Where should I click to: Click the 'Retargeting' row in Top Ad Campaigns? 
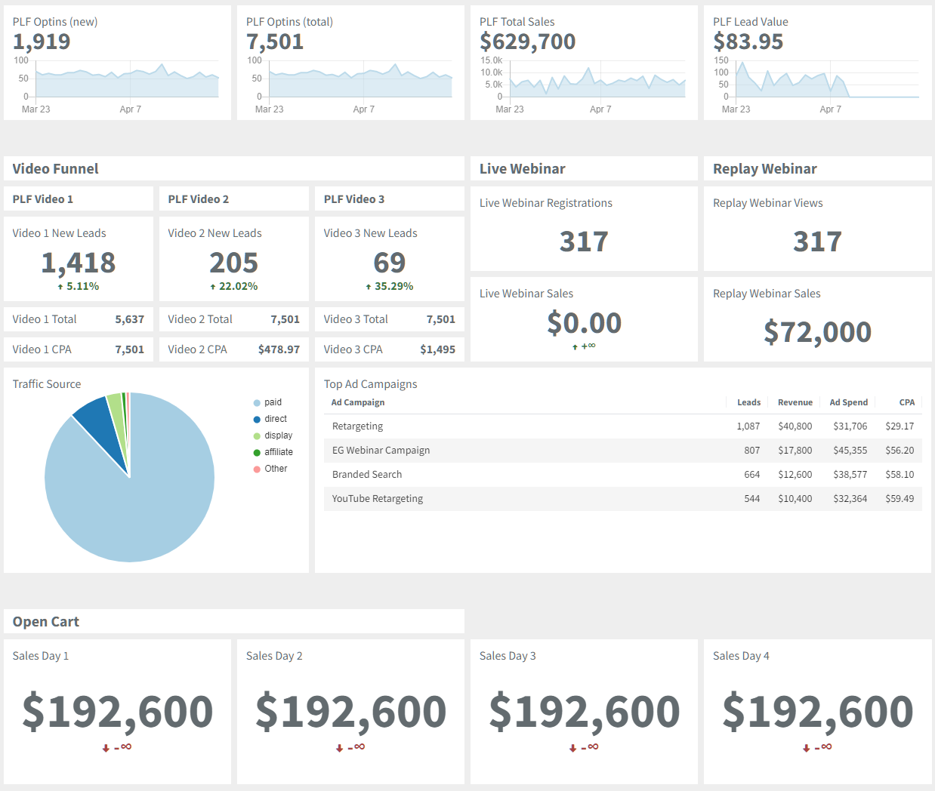453,426
